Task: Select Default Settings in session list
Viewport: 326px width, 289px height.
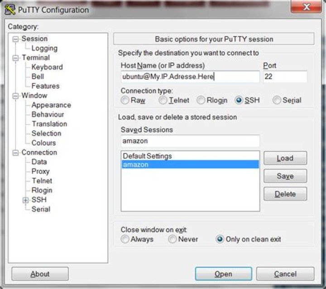Action: tap(190, 156)
